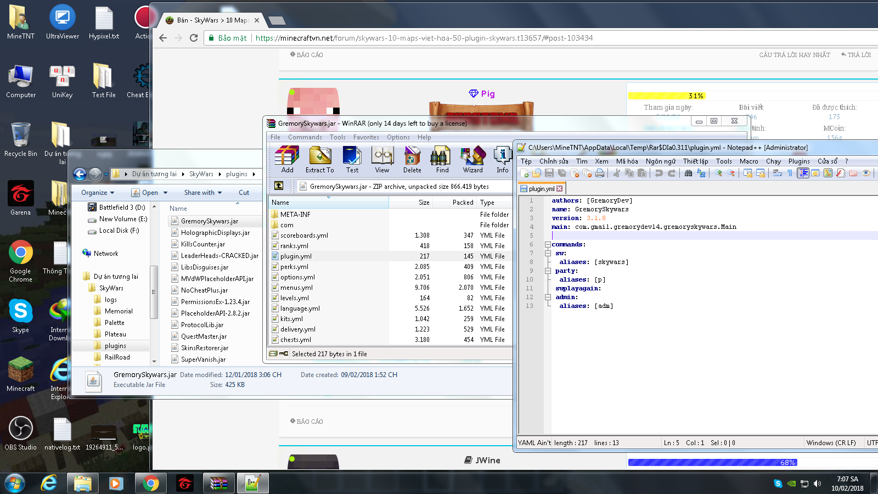Click the Delete icon in WinRAR toolbar
This screenshot has width=878, height=494.
coord(412,160)
